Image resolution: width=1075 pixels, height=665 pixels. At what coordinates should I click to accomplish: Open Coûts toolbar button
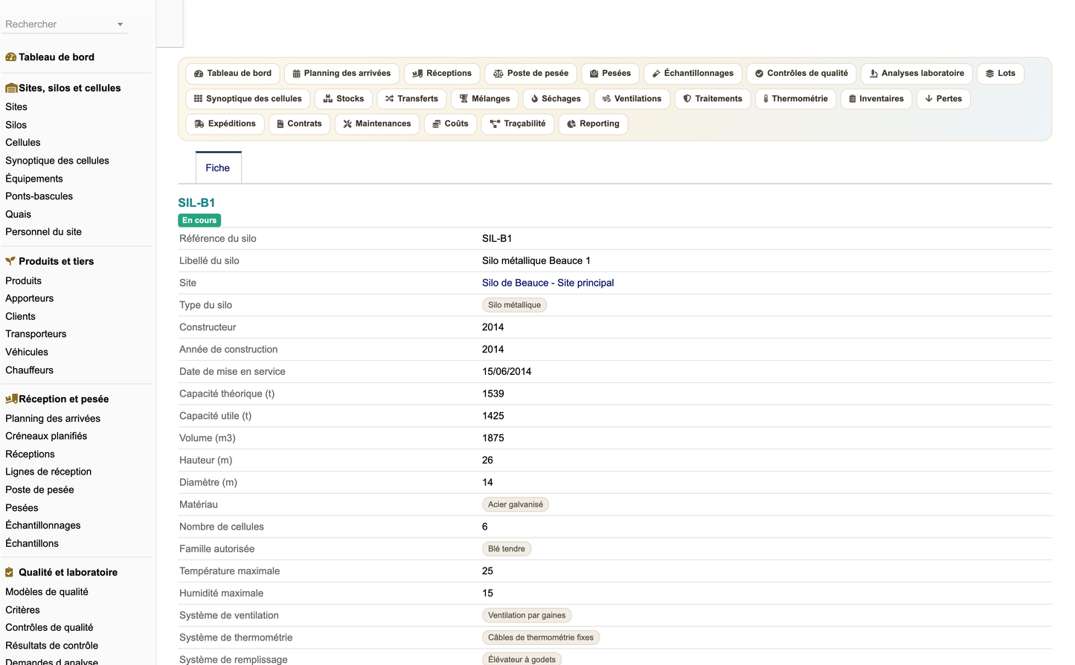coord(450,124)
